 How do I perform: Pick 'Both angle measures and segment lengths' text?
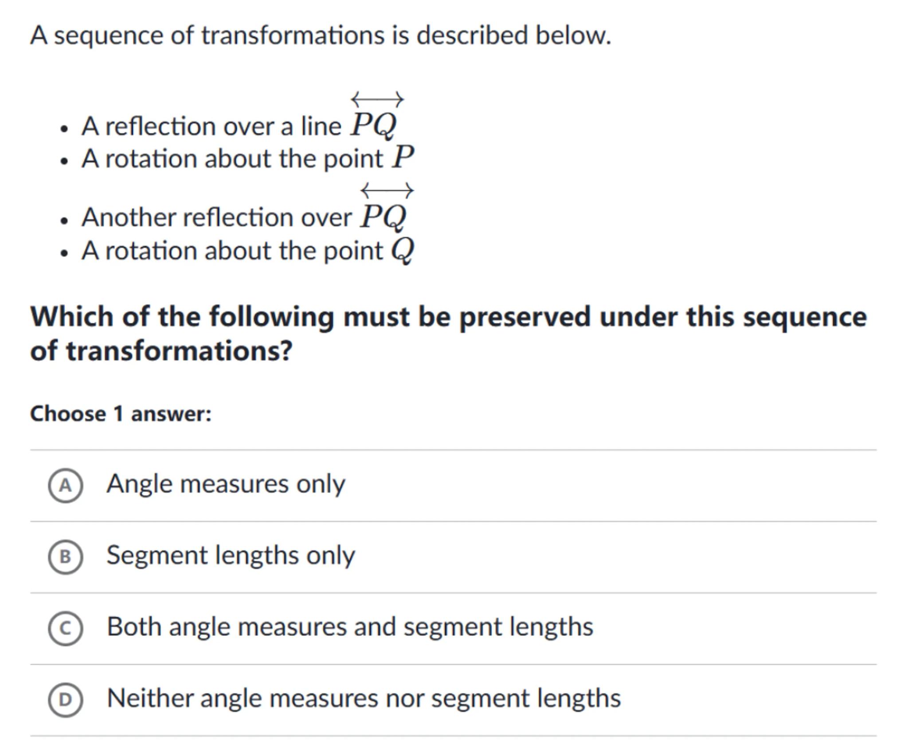350,627
